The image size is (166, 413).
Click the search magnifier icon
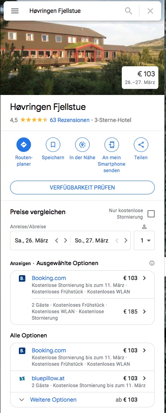click(x=128, y=11)
